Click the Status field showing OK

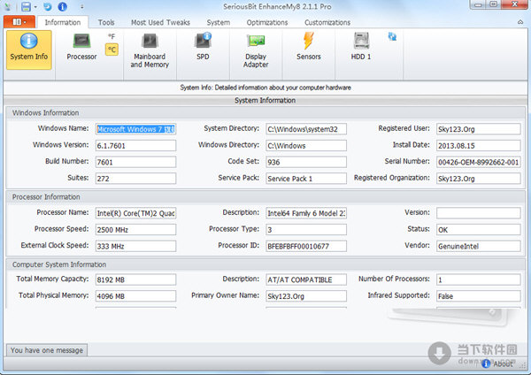pyautogui.click(x=479, y=229)
